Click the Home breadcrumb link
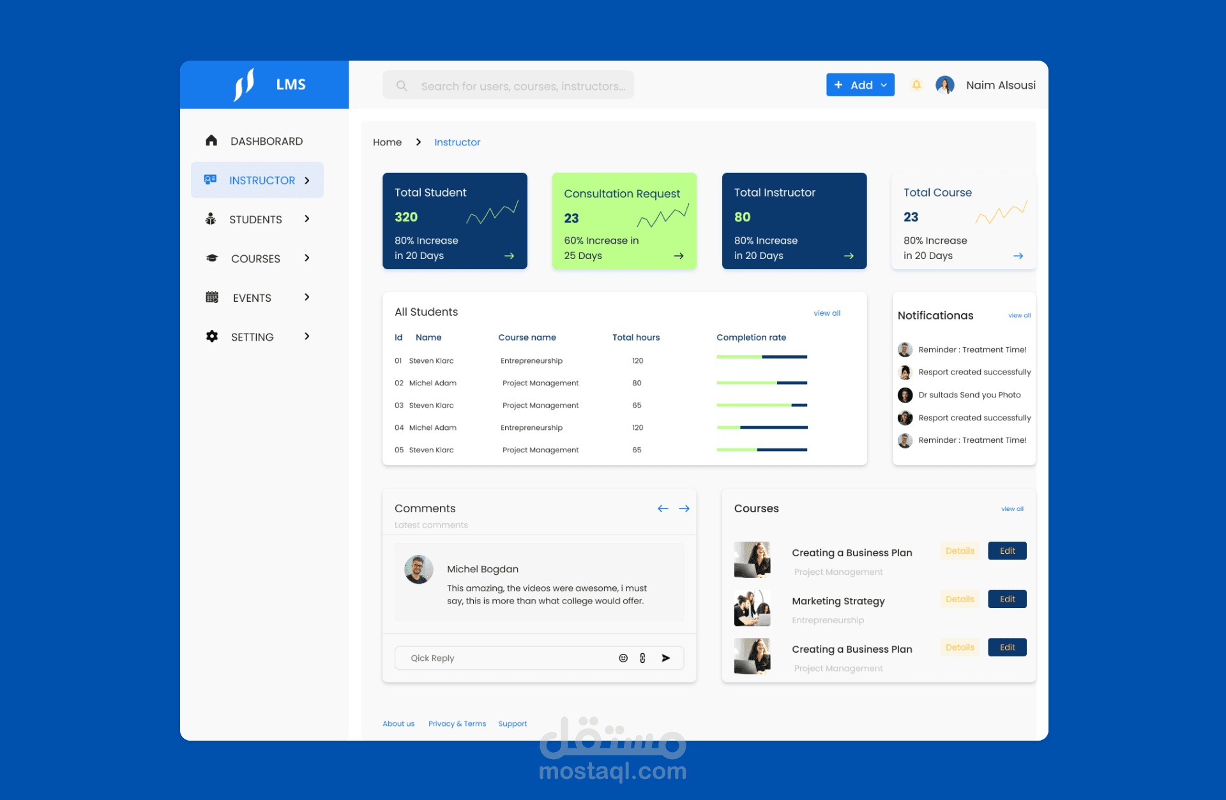The image size is (1226, 800). pos(387,142)
